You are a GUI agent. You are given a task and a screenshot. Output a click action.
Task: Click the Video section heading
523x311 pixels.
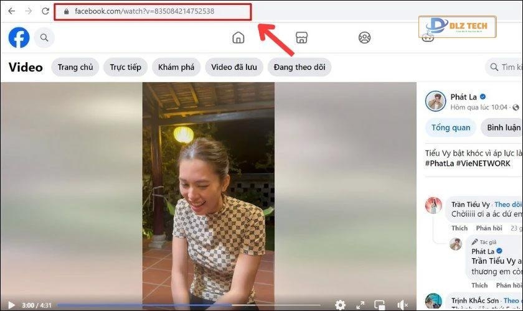26,67
